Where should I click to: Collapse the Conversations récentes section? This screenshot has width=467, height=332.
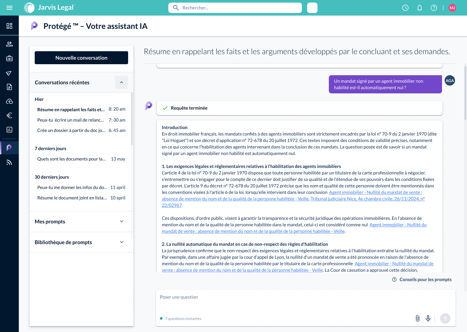pos(121,82)
